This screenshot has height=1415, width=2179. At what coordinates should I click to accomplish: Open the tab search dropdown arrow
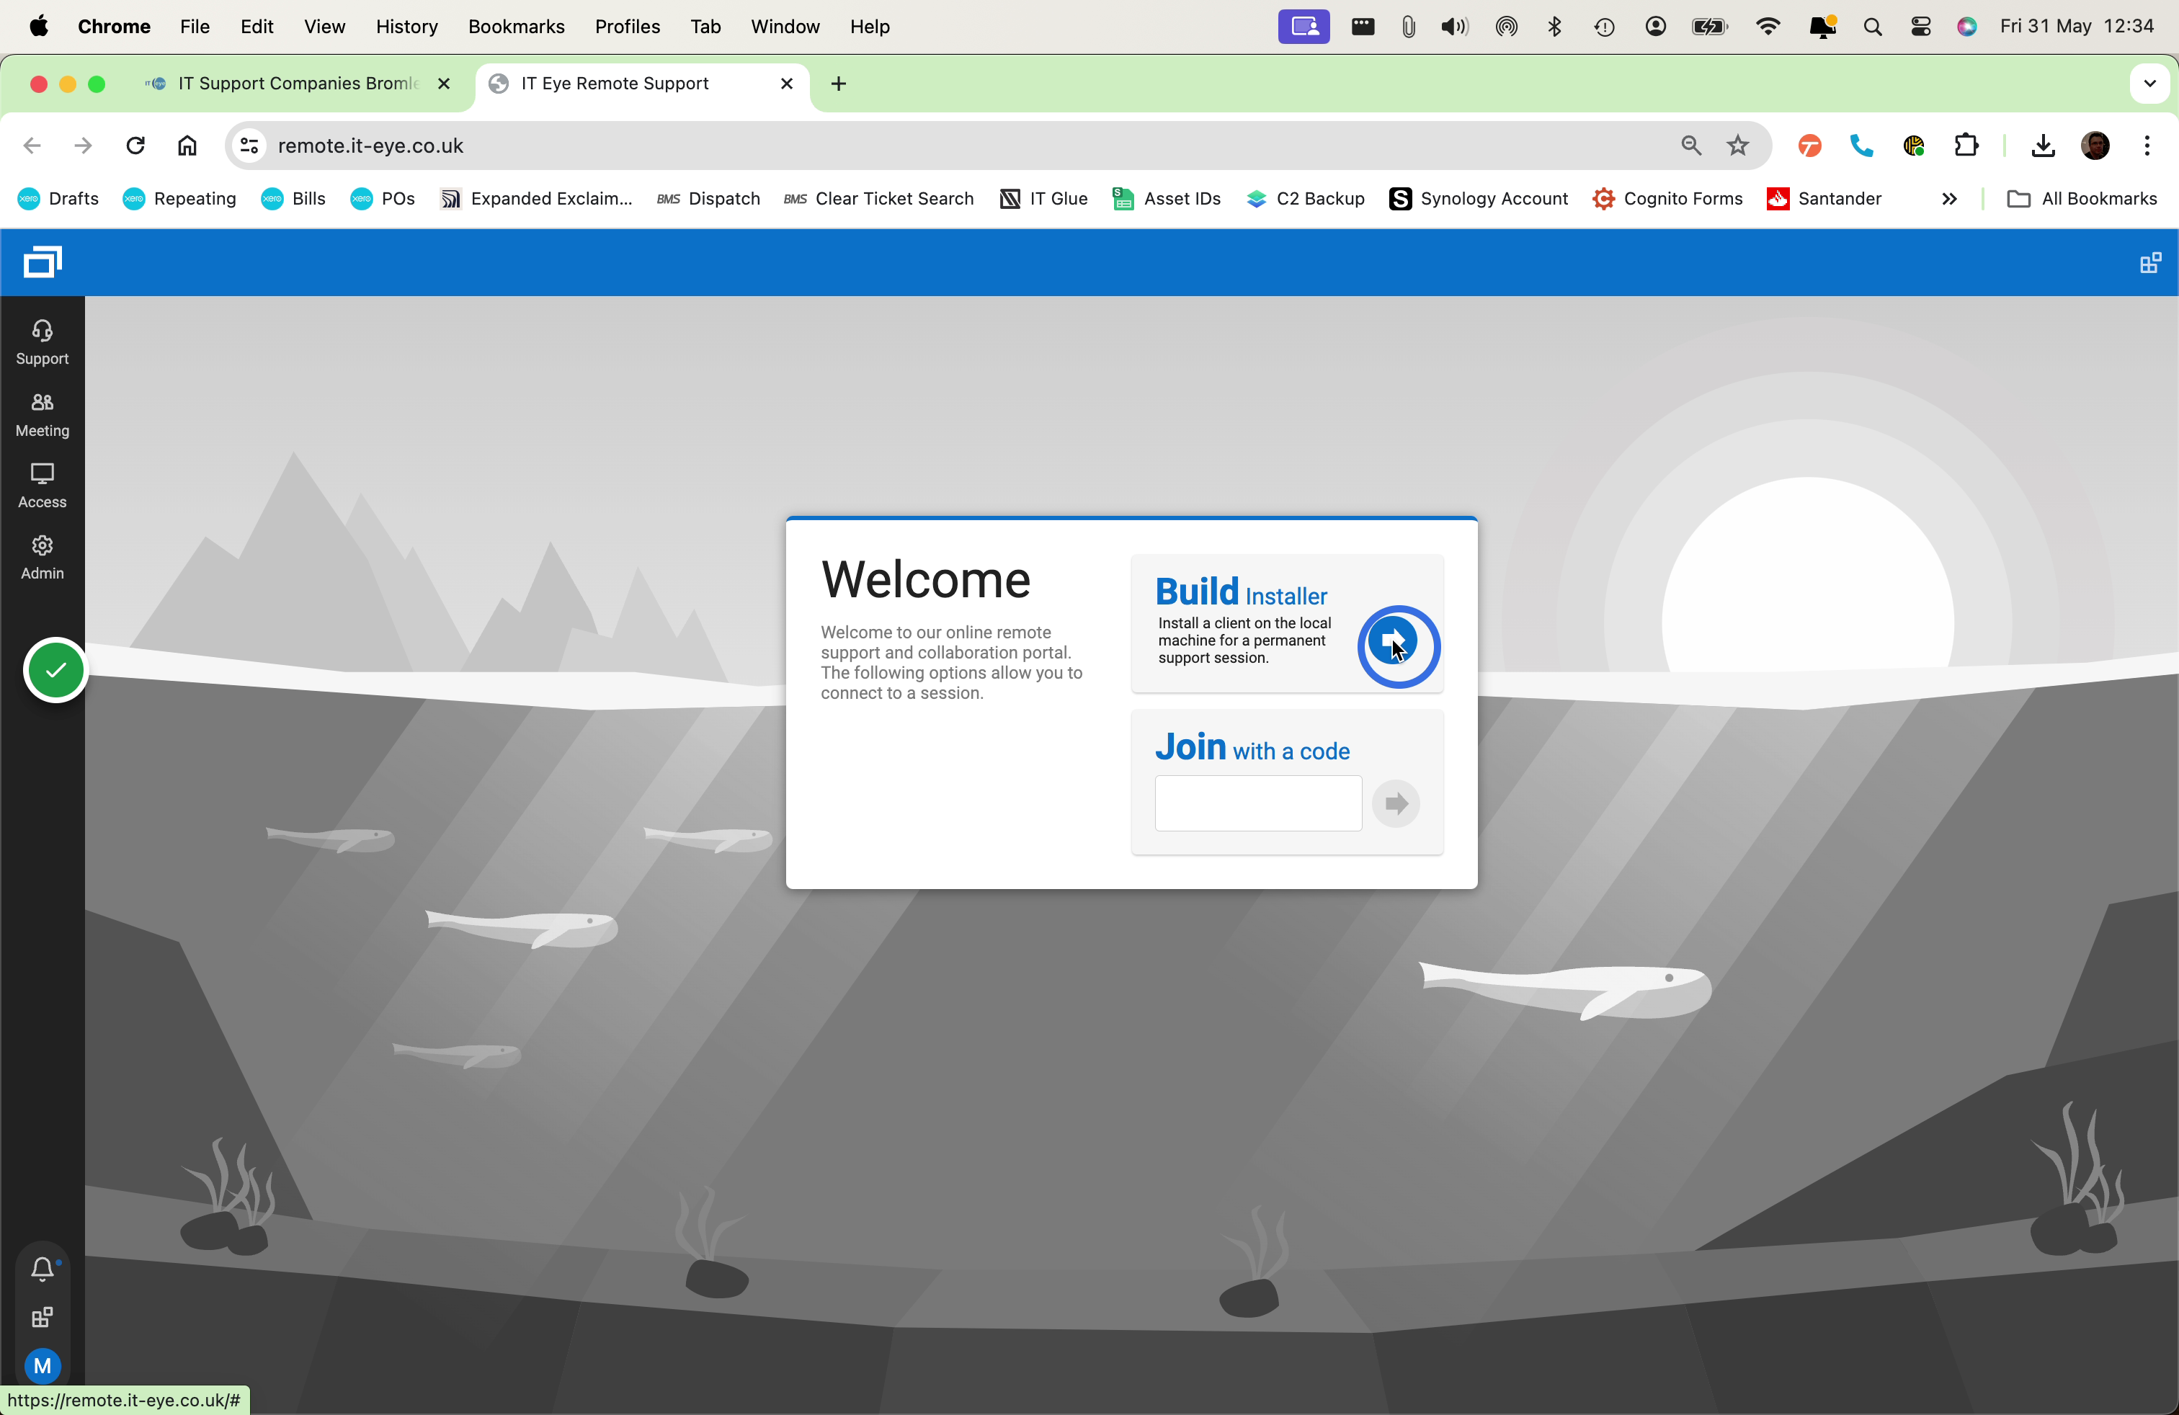[x=2149, y=84]
